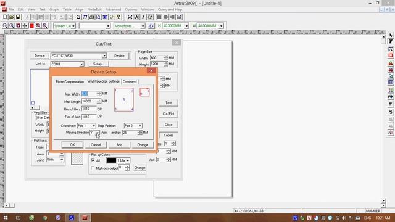Click the New document icon
395x222 pixels.
point(5,17)
